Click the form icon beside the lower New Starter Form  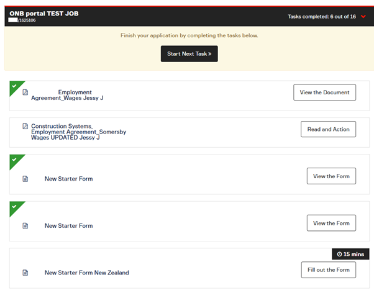tap(25, 226)
